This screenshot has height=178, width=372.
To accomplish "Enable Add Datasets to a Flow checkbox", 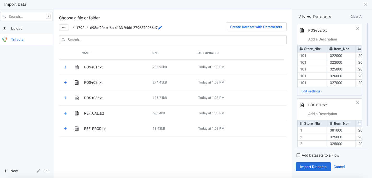I will [x=298, y=155].
